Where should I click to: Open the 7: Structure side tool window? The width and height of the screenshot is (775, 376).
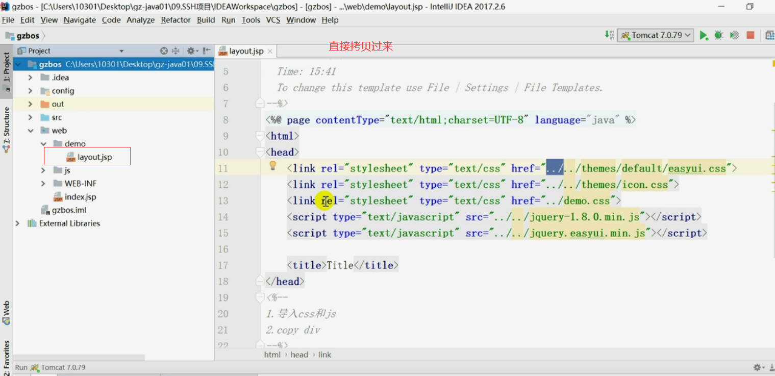[7, 130]
